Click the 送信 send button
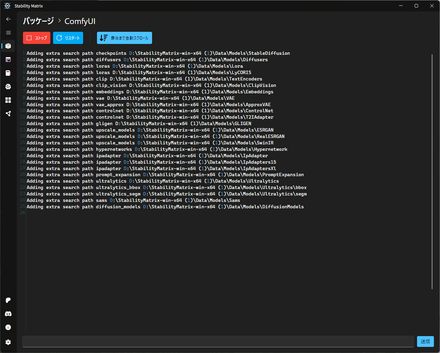Viewport: 440px width, 353px height. (x=425, y=342)
